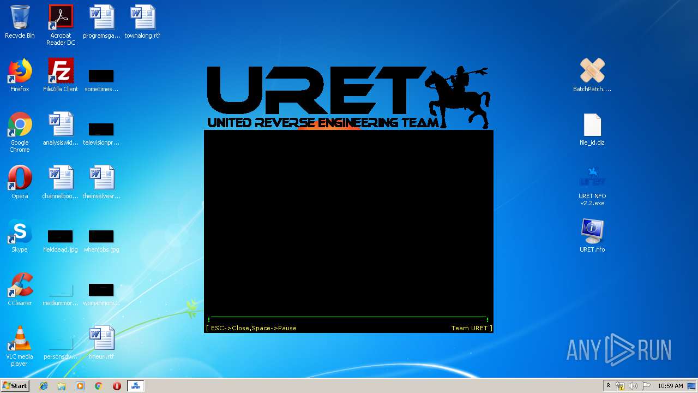Open Opera pinned taskbar icon
This screenshot has width=698, height=393.
tap(117, 386)
